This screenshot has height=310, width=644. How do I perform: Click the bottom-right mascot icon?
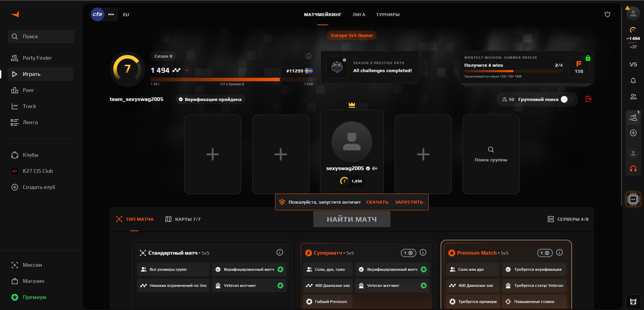coord(633,302)
